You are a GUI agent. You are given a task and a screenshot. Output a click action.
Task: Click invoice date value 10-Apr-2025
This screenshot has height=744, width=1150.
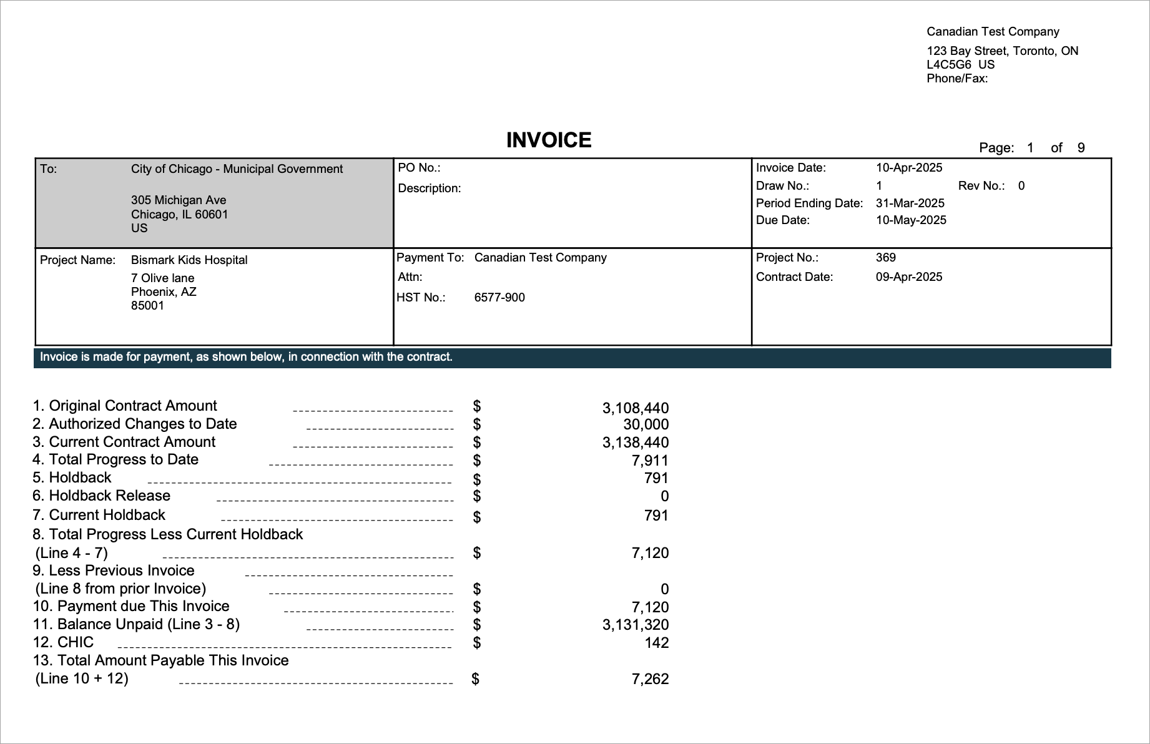[909, 168]
